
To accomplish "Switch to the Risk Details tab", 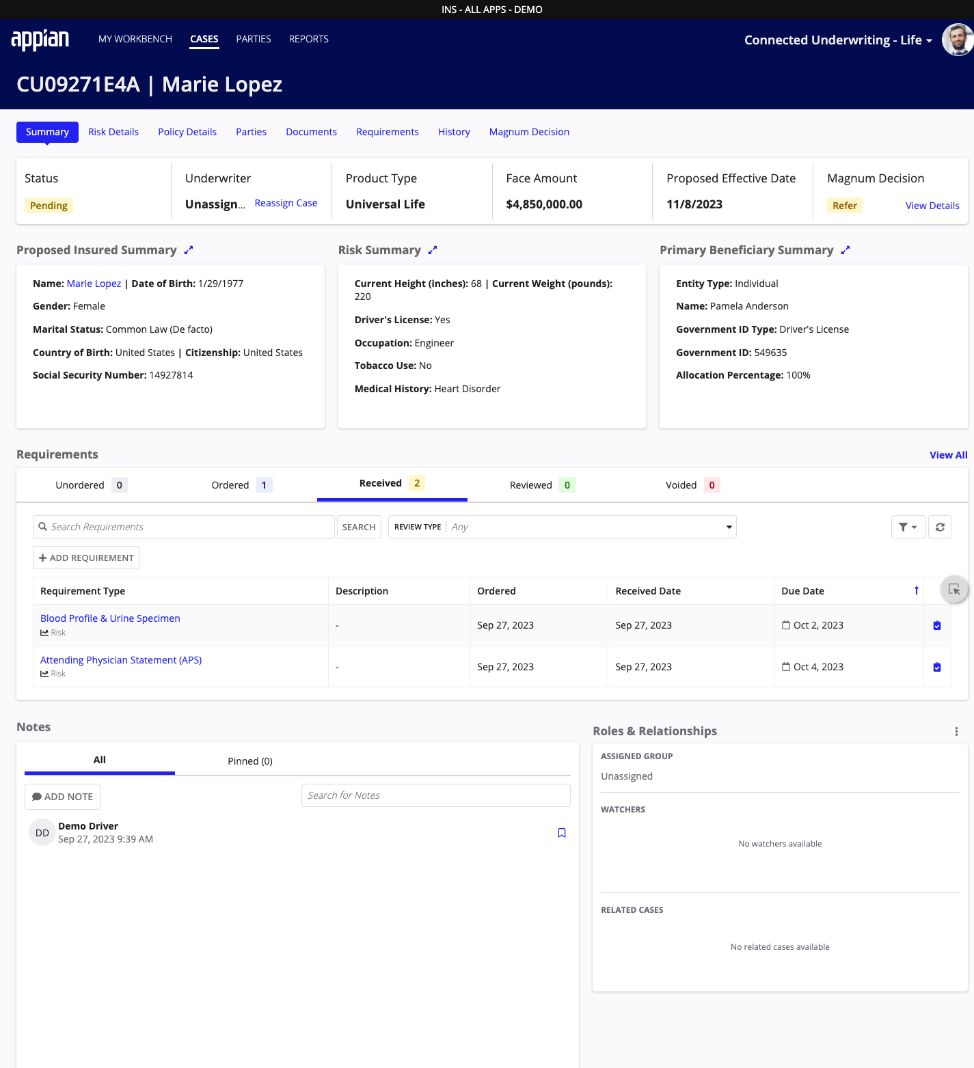I will pyautogui.click(x=113, y=132).
